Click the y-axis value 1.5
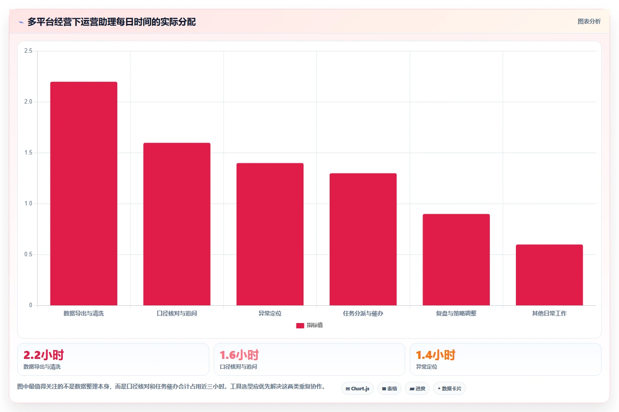The image size is (619, 412). pyautogui.click(x=28, y=153)
